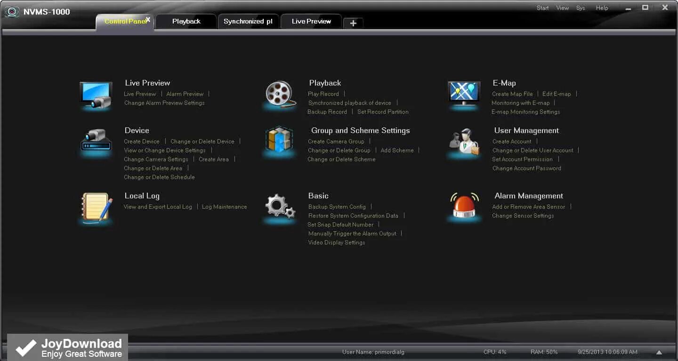Open Change or Delete User Account
This screenshot has height=361, width=678.
click(x=533, y=150)
